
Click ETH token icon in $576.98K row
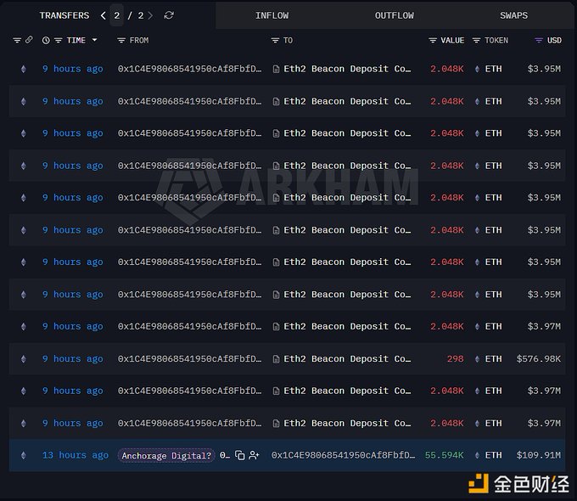[477, 359]
